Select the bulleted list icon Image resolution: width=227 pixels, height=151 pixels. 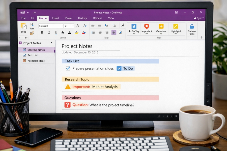point(93,32)
